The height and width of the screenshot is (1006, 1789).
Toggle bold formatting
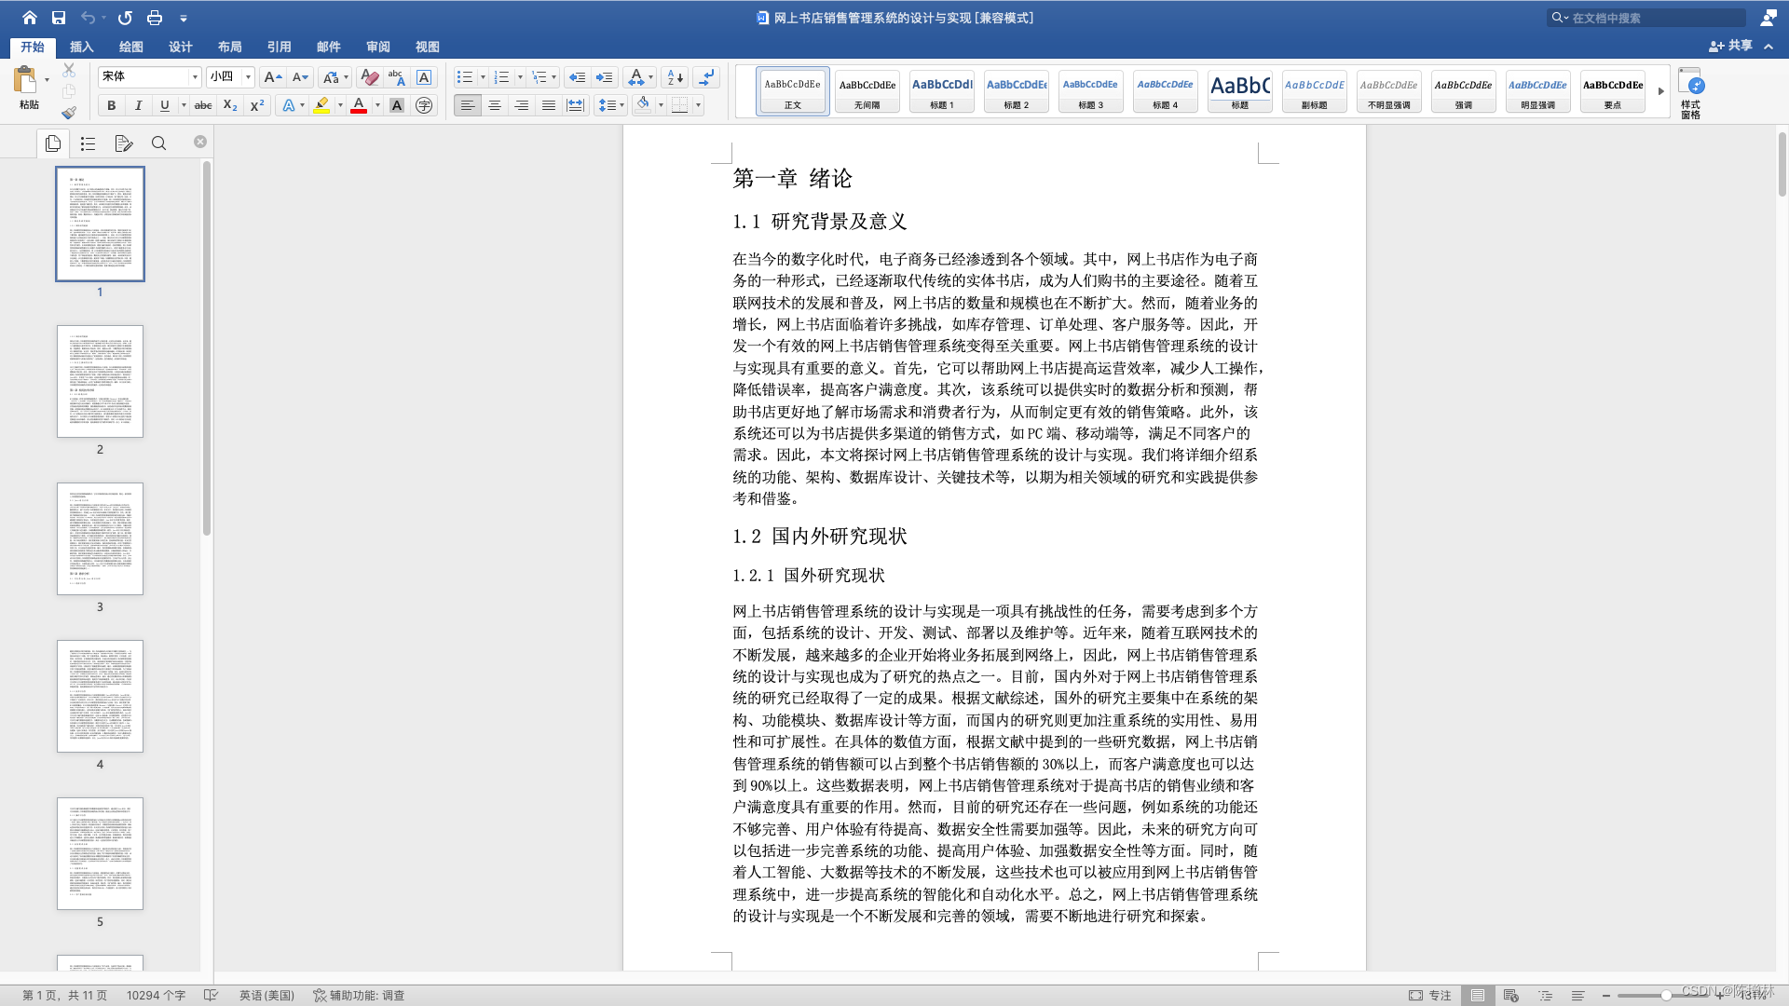pyautogui.click(x=111, y=105)
